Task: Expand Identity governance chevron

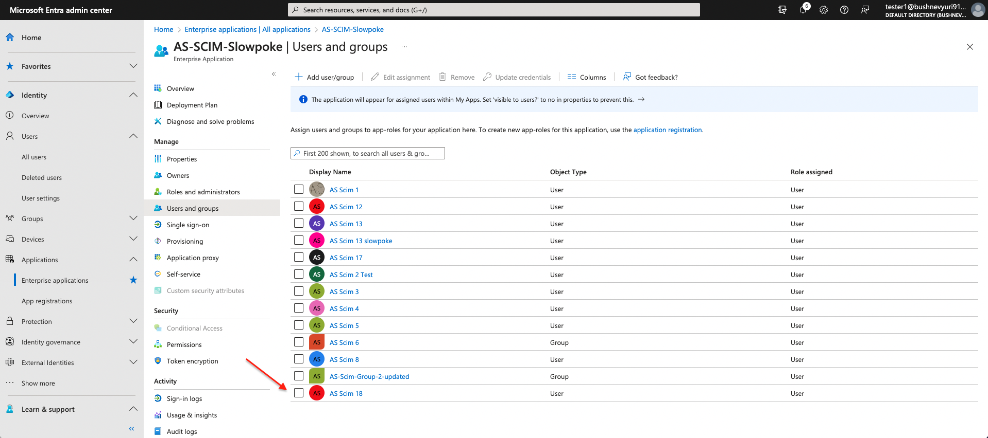Action: pos(133,341)
